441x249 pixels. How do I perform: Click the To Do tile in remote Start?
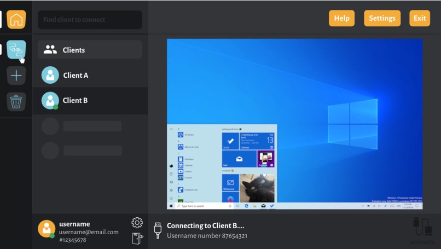[230, 141]
